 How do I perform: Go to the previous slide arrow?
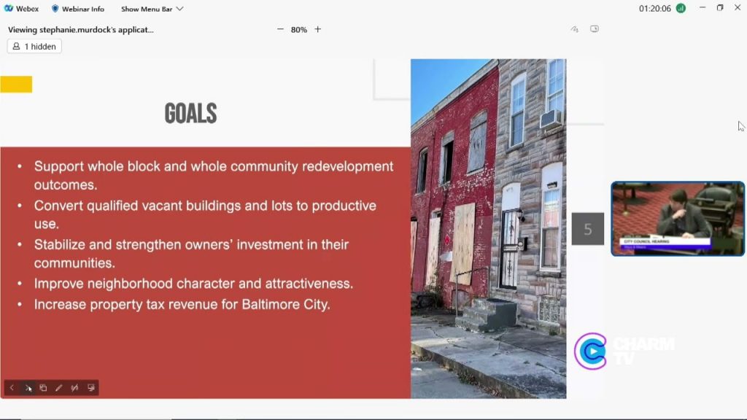[x=12, y=388]
